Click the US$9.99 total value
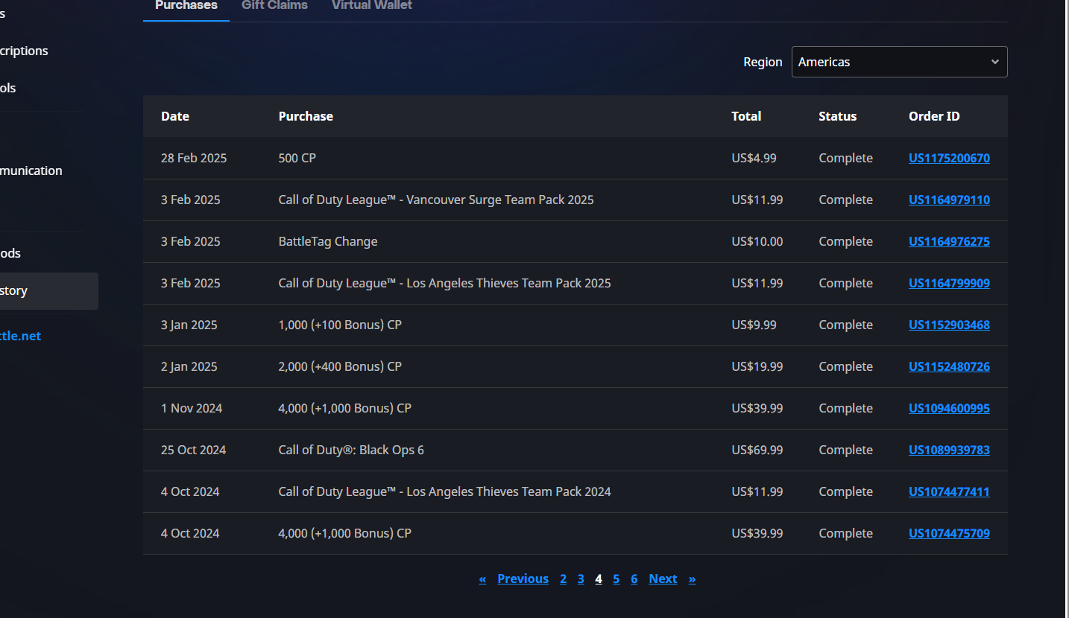The height and width of the screenshot is (618, 1069). 754,325
